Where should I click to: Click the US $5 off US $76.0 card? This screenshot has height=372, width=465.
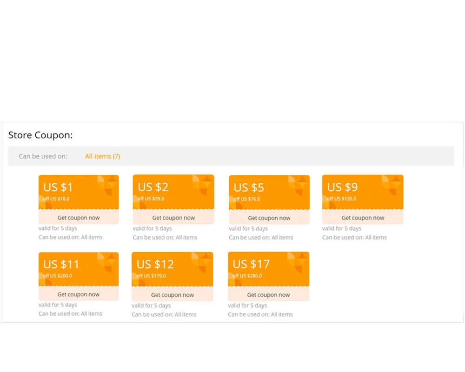pyautogui.click(x=269, y=192)
